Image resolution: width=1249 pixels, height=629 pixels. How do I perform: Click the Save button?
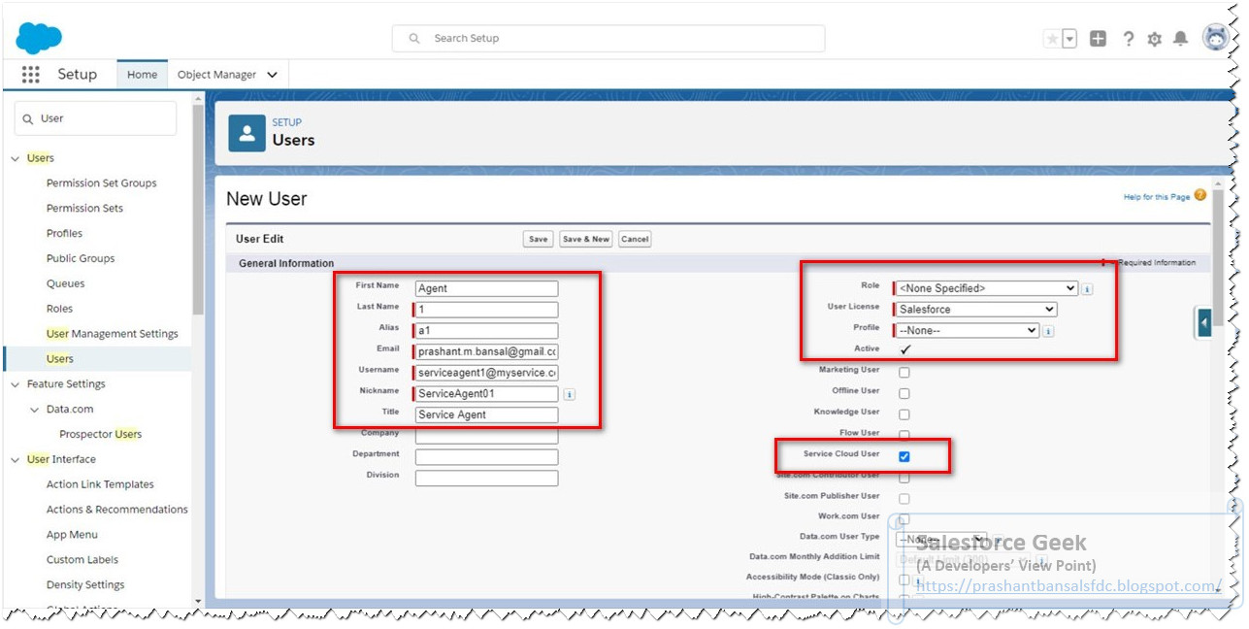point(538,239)
